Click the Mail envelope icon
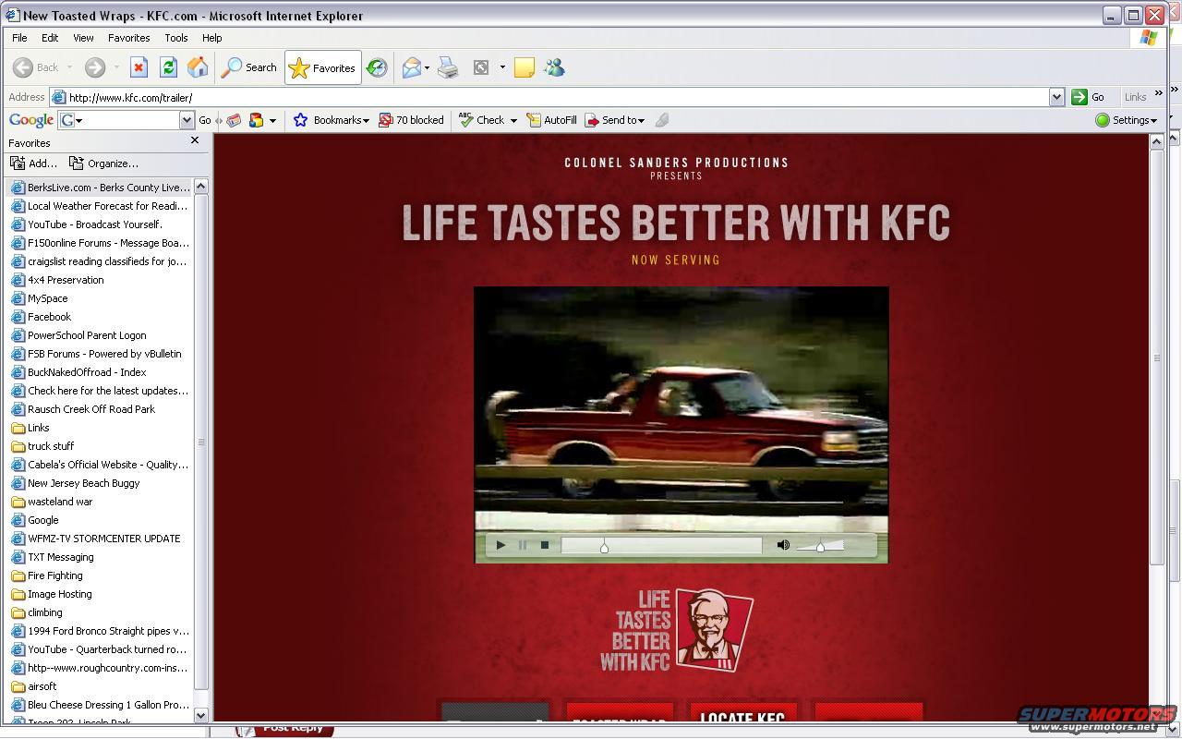 412,67
